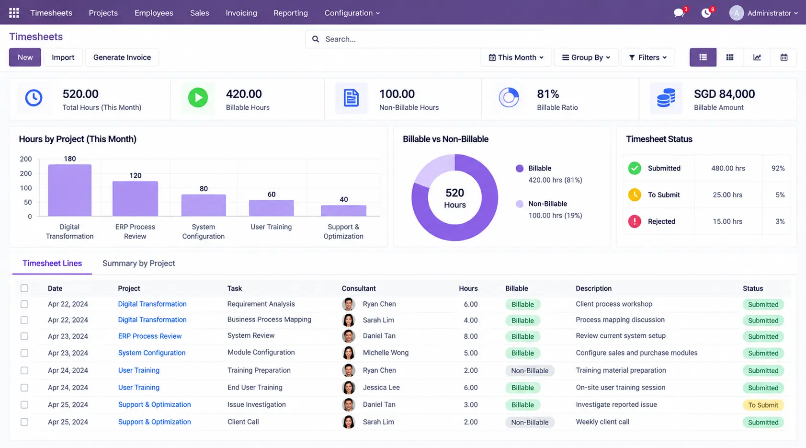This screenshot has height=448, width=806.
Task: Switch to Summary by Project tab
Action: coord(139,263)
